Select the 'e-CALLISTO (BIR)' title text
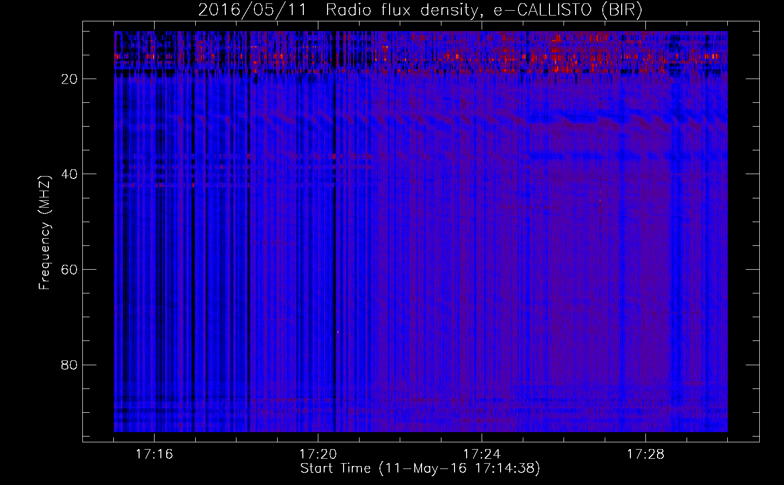Image resolution: width=784 pixels, height=485 pixels. coord(568,10)
